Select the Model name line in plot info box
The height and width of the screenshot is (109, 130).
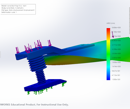pyautogui.click(x=14, y=6)
